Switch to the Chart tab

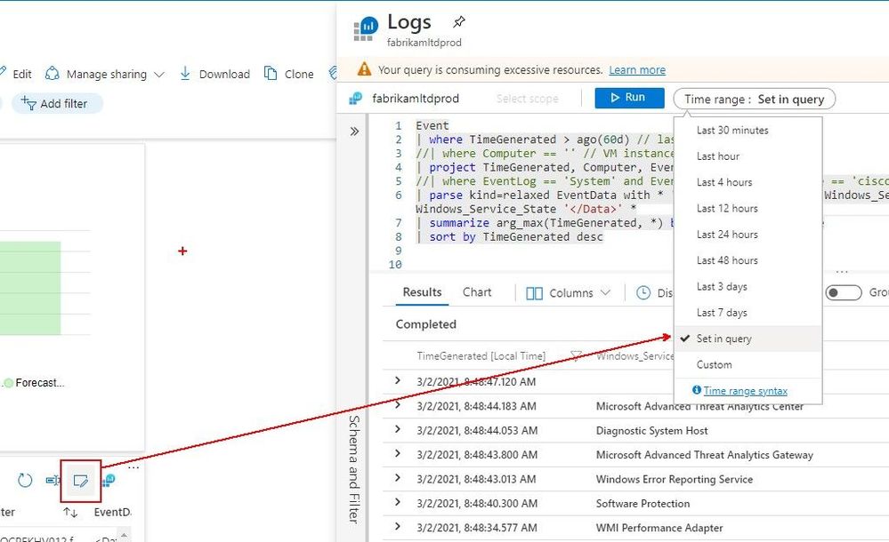click(x=477, y=291)
